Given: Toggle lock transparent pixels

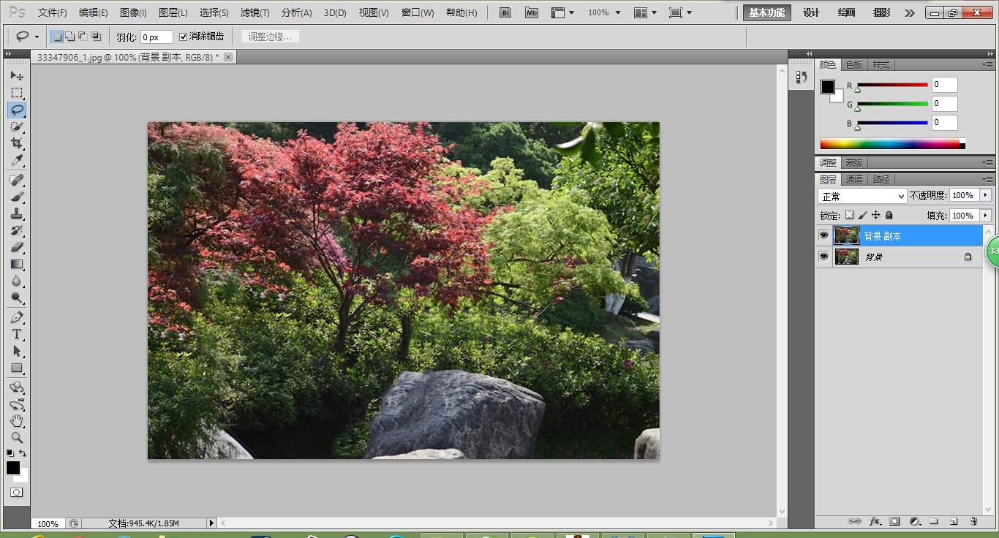Looking at the screenshot, I should 849,215.
